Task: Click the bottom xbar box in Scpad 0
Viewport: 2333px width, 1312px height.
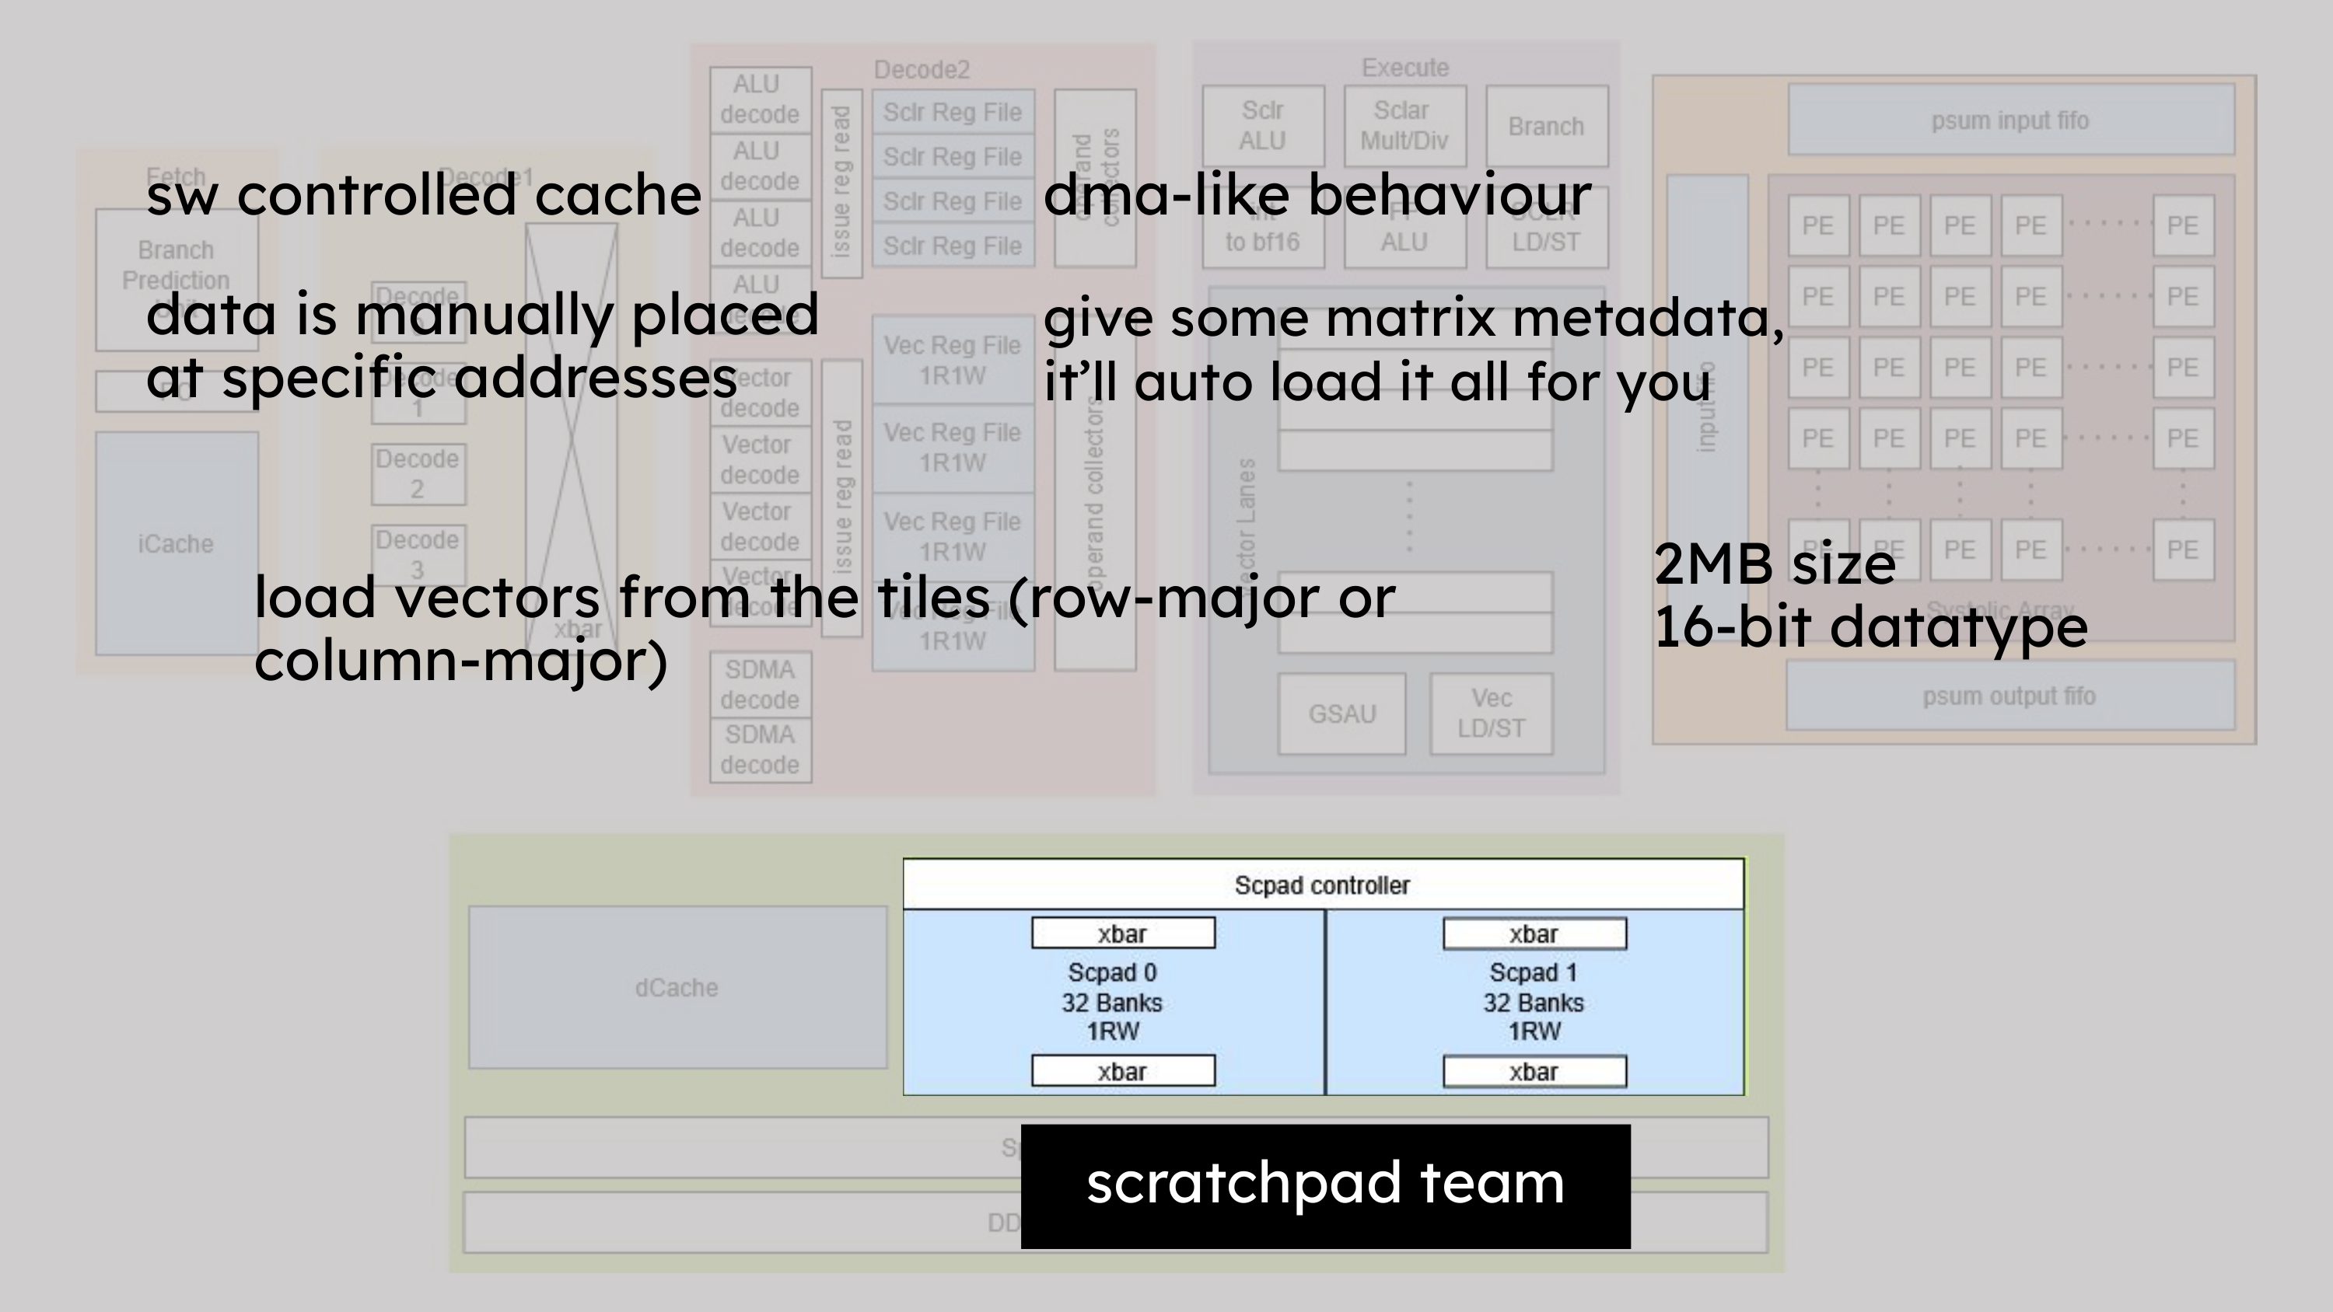Action: pyautogui.click(x=1122, y=1071)
